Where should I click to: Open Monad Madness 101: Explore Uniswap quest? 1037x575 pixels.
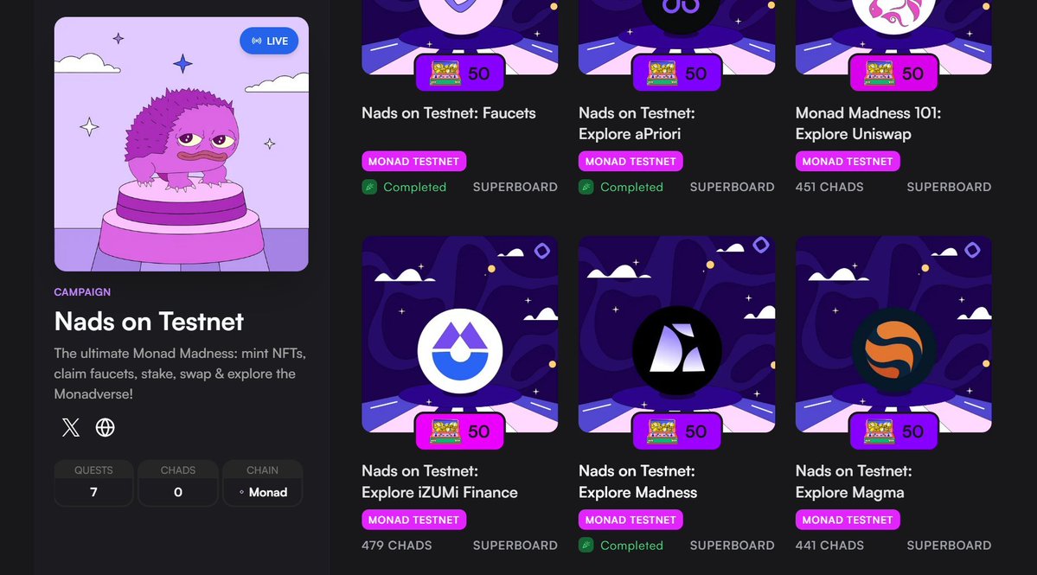(x=867, y=124)
